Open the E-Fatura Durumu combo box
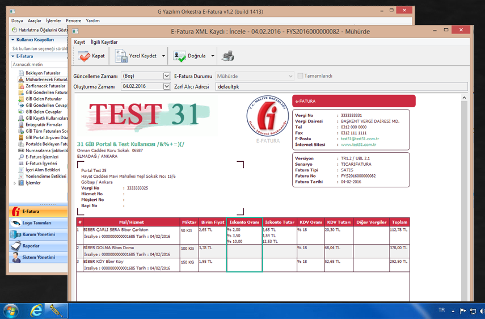The height and width of the screenshot is (319, 485). coord(255,76)
